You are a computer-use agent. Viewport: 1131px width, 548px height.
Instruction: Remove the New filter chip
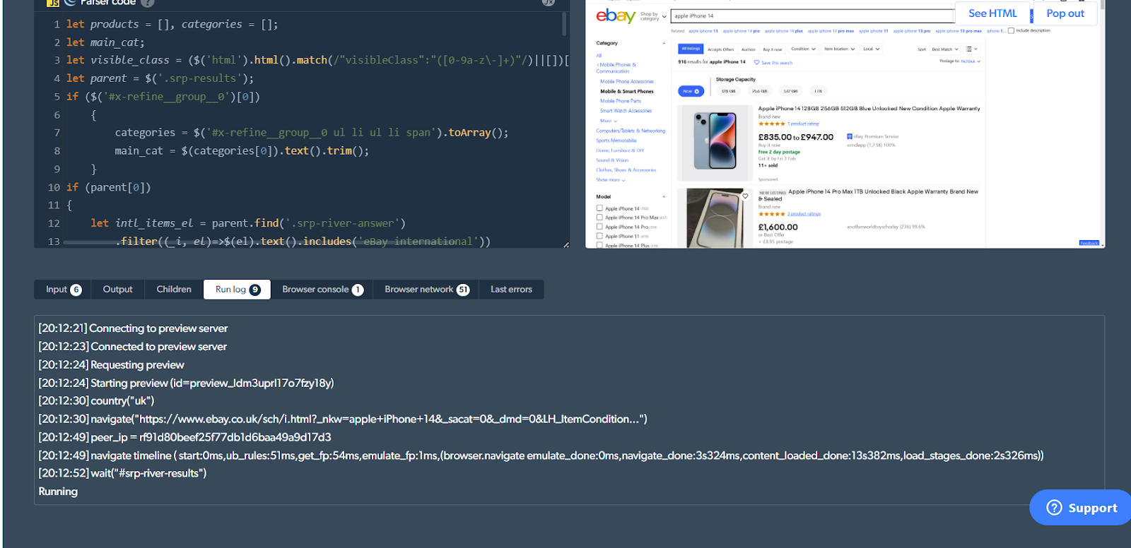coord(697,91)
